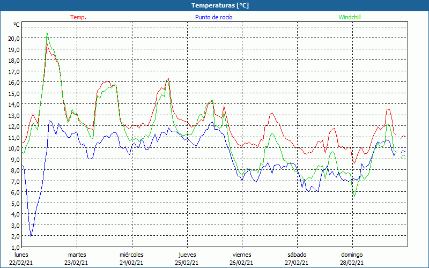Click the 23/02/21 date label
429x268 pixels.
(x=76, y=263)
